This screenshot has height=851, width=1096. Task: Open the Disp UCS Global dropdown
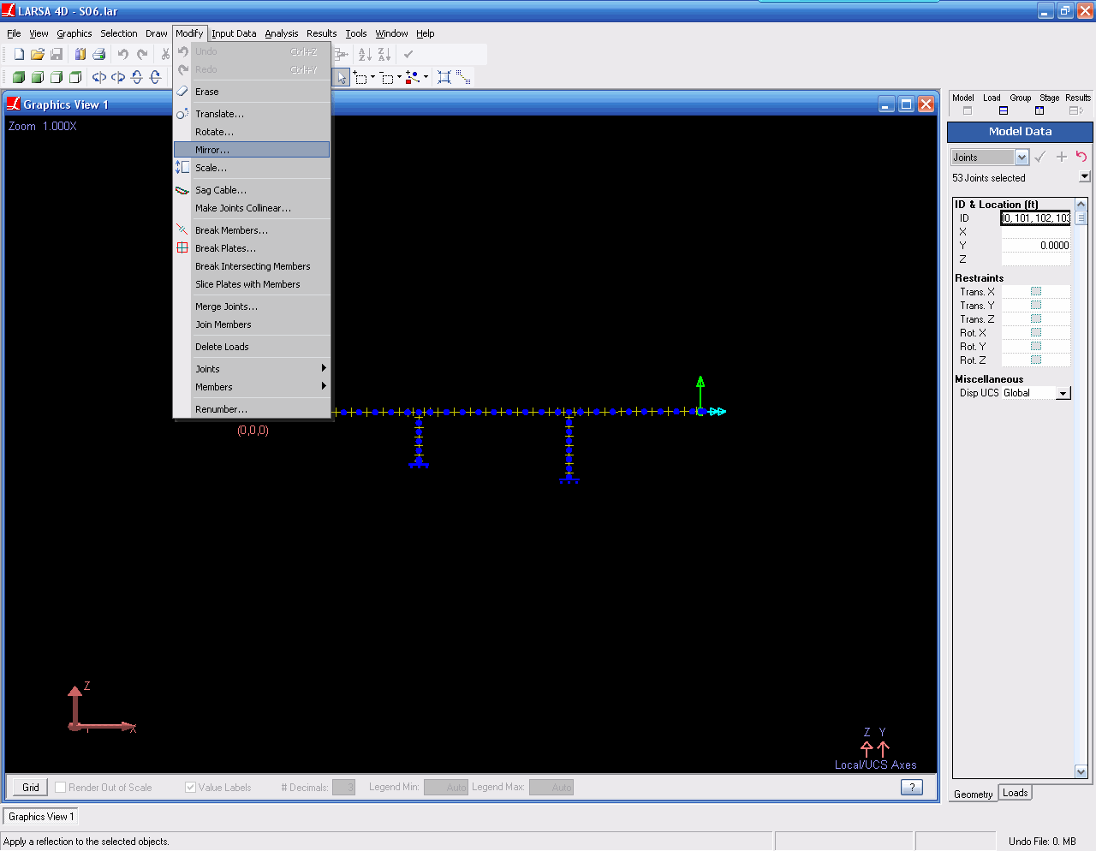[1063, 393]
